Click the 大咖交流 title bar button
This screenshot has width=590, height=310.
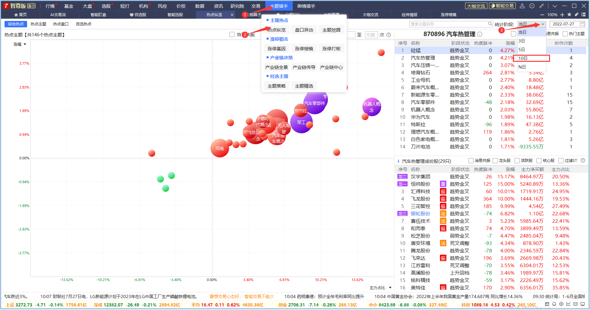pos(476,6)
